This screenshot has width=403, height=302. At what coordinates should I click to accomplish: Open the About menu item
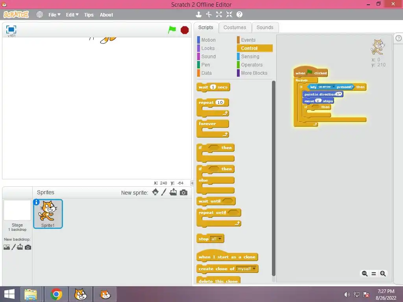pyautogui.click(x=106, y=15)
